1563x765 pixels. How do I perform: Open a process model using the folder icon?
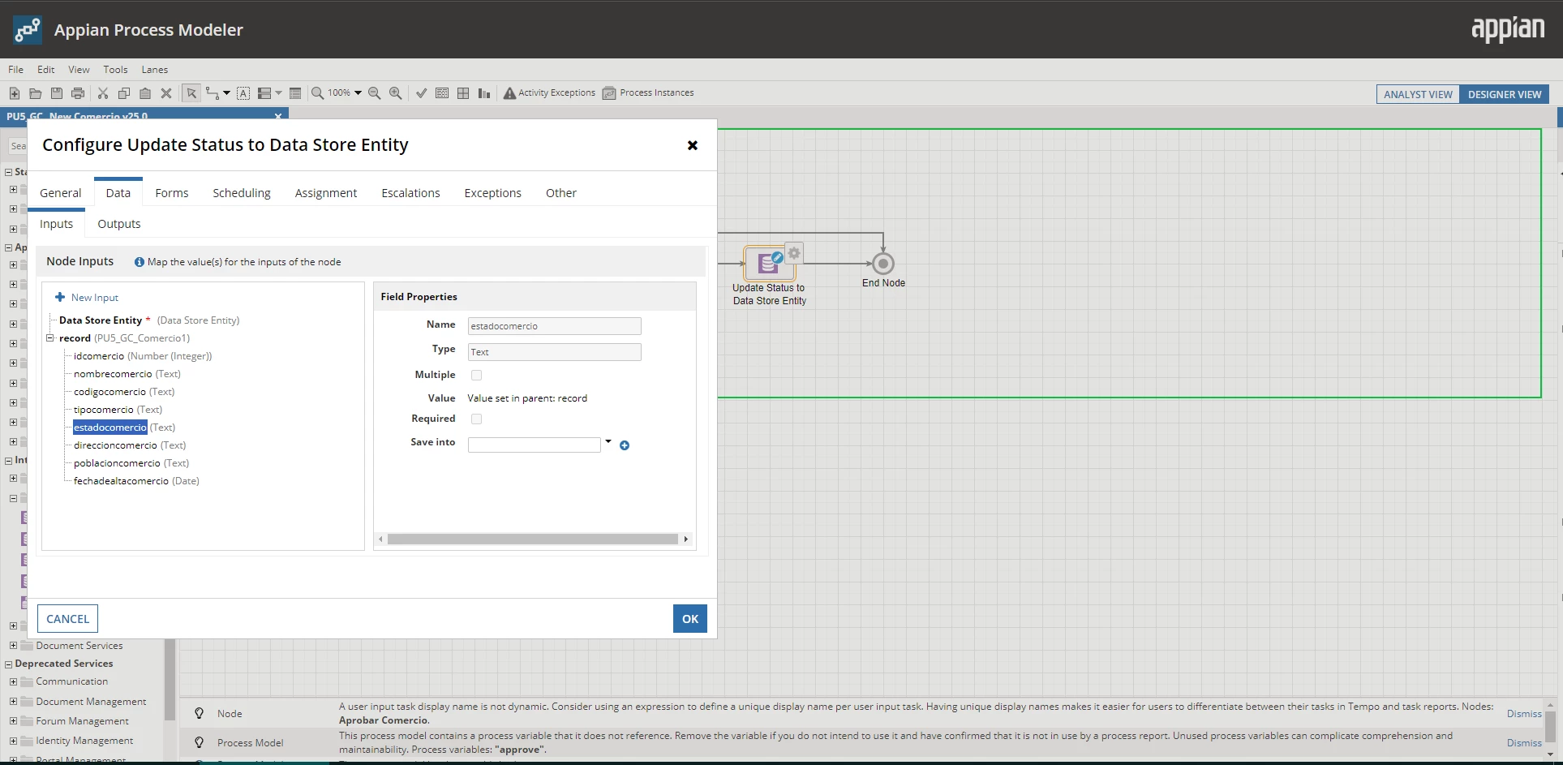click(x=36, y=93)
